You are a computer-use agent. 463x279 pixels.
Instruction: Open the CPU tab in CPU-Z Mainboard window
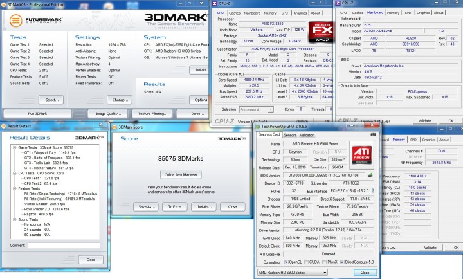343,13
